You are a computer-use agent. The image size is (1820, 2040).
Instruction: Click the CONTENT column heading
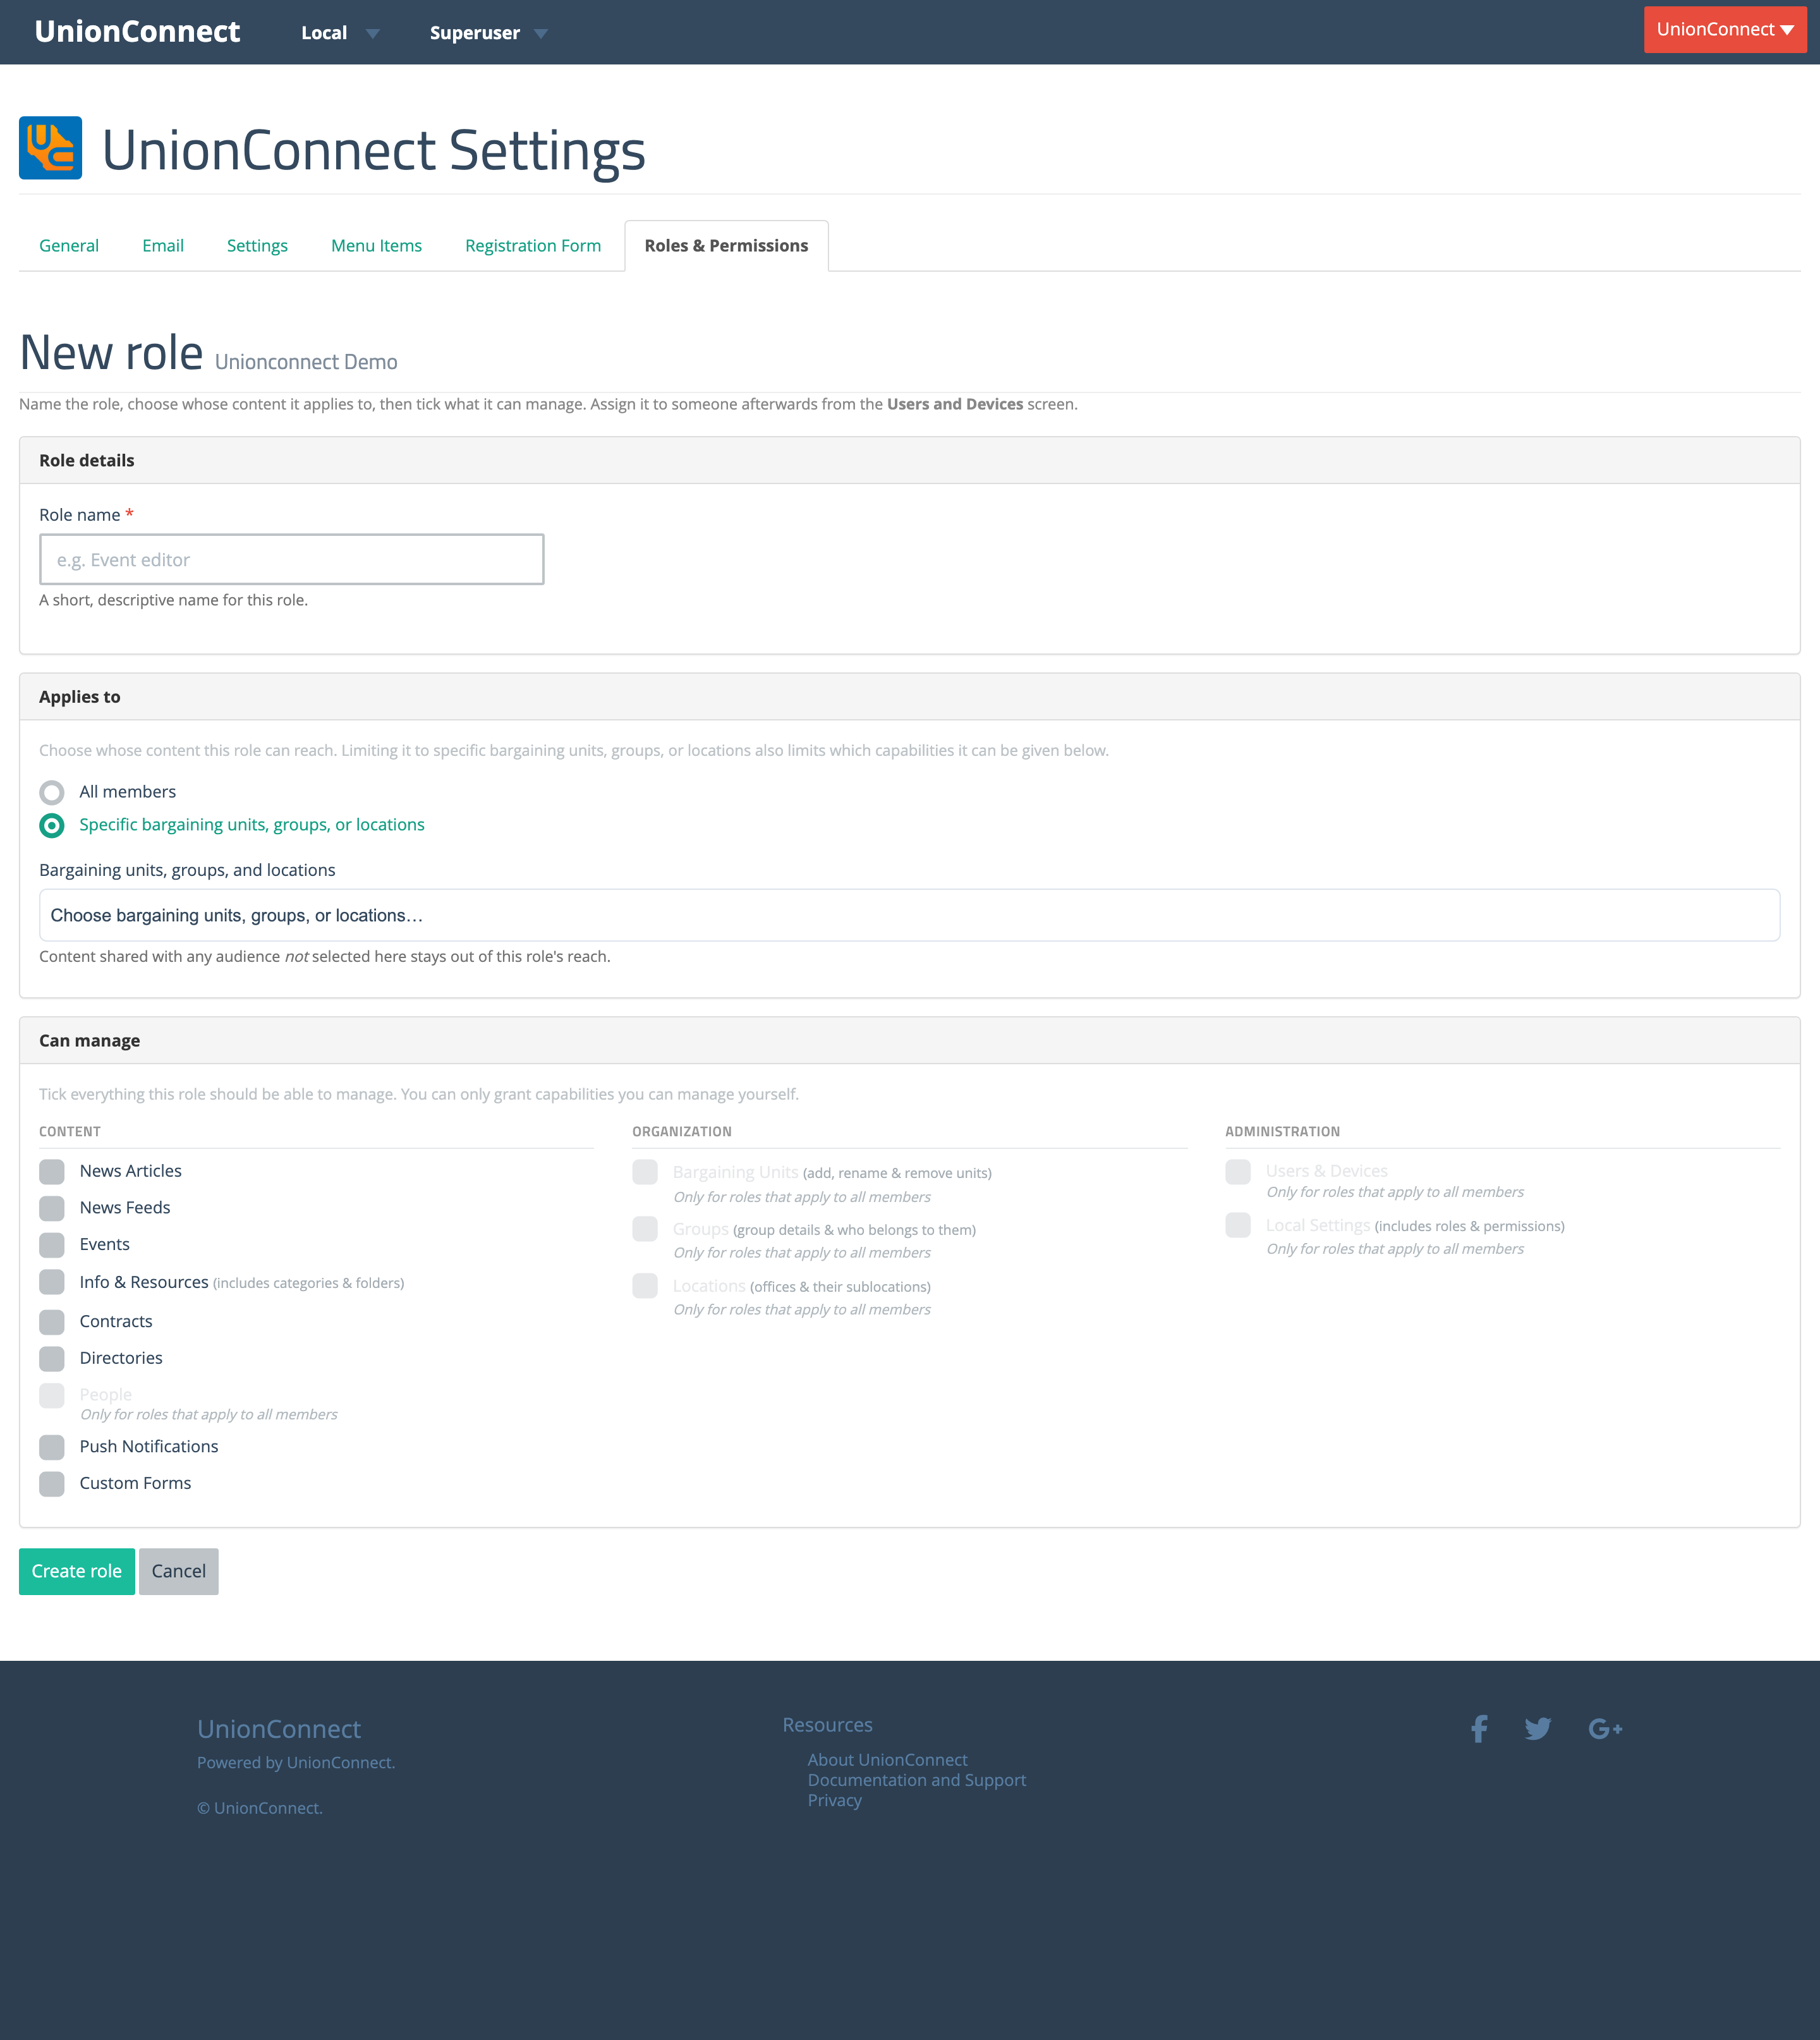click(x=70, y=1132)
